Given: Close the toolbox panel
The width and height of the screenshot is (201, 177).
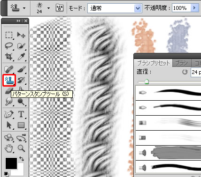Looking at the screenshot, I should pyautogui.click(x=26, y=21).
